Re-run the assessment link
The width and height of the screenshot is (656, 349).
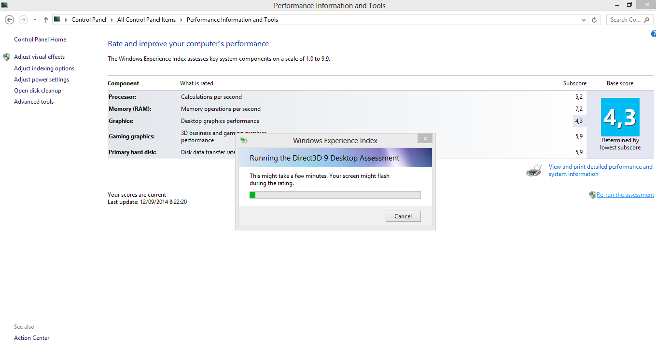625,195
